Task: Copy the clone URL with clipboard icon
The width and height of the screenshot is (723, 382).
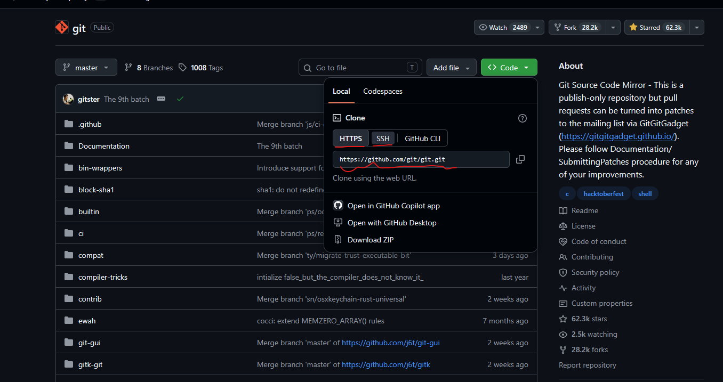Action: click(520, 159)
